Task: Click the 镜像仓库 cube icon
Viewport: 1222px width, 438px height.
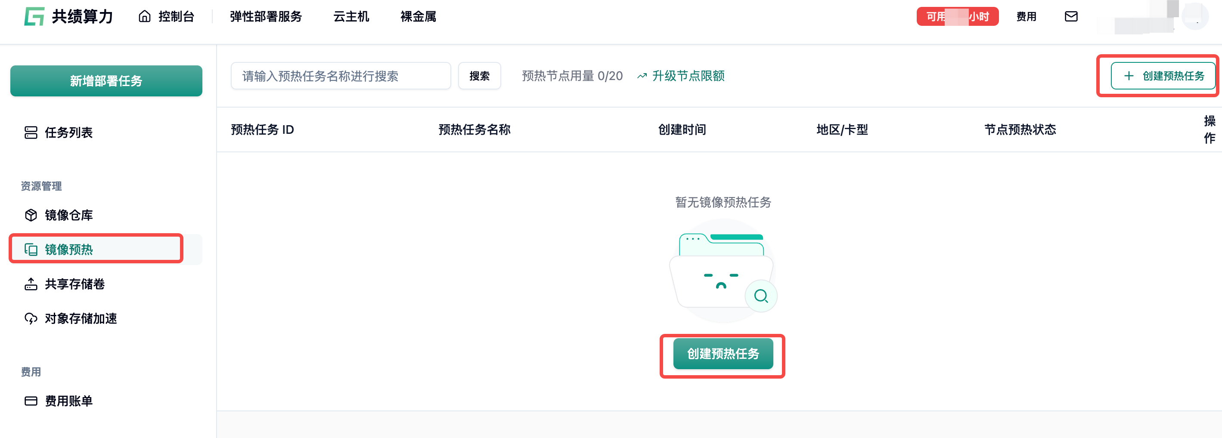Action: tap(31, 215)
